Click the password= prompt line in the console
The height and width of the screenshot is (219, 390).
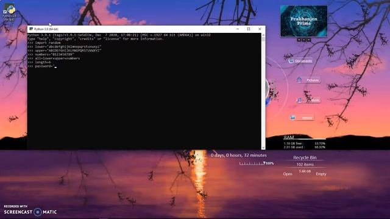click(x=42, y=66)
